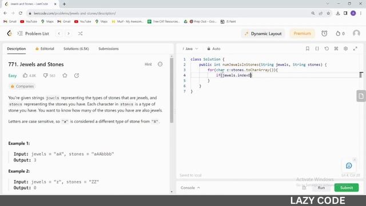Bookmark this page with star icon

[328, 13]
